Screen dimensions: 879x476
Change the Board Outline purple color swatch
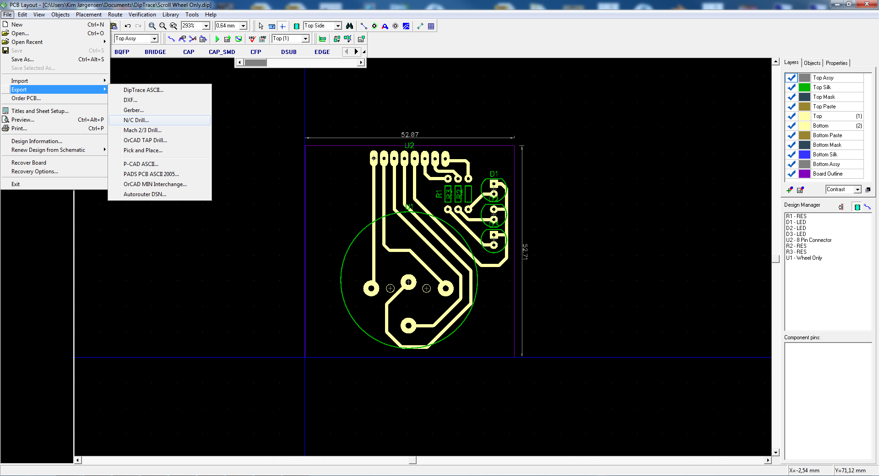pos(804,174)
